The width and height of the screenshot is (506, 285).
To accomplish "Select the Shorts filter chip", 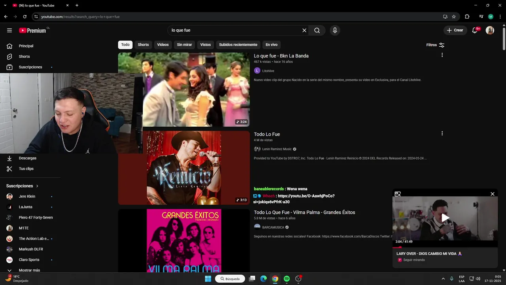I will pyautogui.click(x=143, y=45).
